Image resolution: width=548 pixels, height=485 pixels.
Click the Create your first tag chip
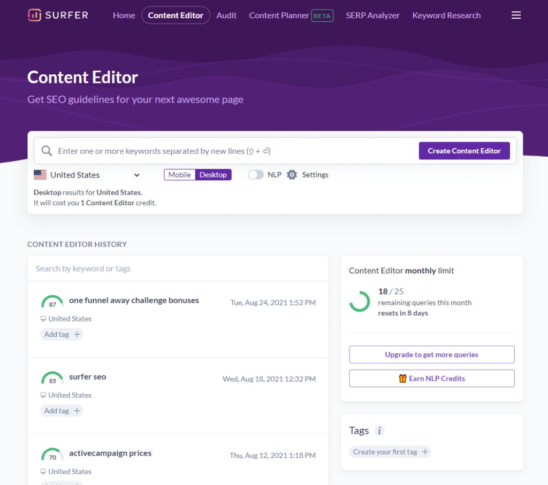(x=390, y=452)
